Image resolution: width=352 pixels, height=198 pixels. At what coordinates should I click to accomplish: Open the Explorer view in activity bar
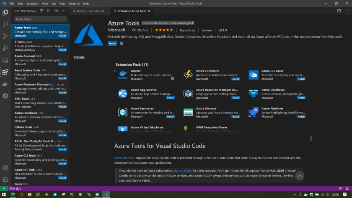(5, 12)
